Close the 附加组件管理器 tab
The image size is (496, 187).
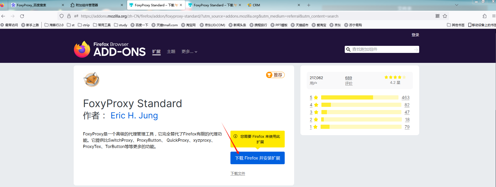coord(122,5)
